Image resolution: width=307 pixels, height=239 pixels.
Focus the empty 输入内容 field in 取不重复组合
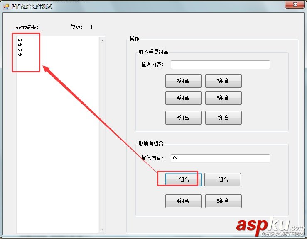(x=220, y=65)
